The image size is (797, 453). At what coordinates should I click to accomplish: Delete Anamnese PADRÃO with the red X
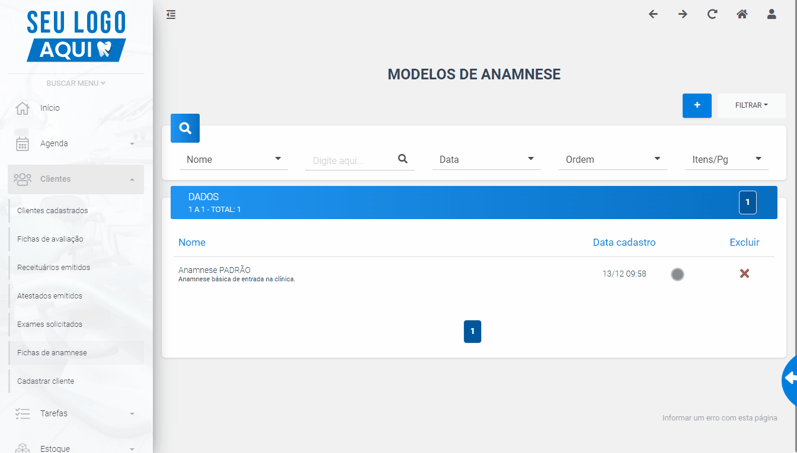[745, 273]
